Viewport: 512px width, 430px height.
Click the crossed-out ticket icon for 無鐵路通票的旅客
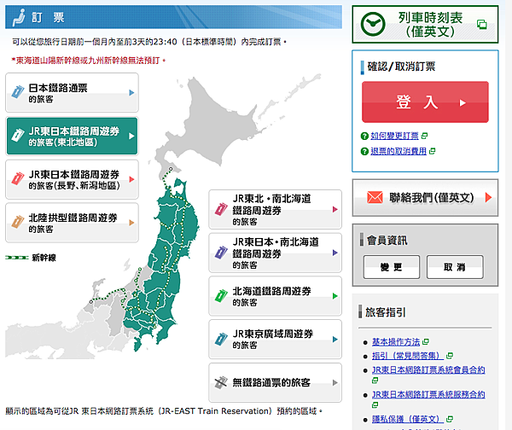(x=221, y=382)
